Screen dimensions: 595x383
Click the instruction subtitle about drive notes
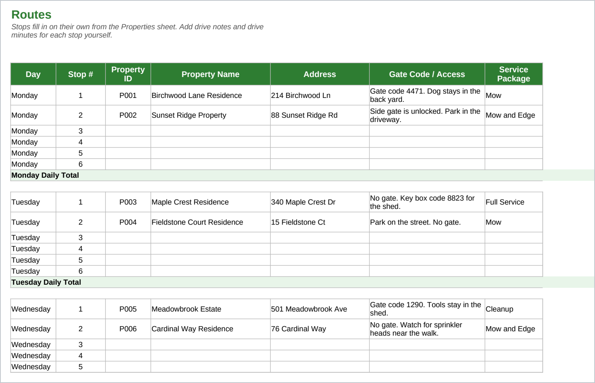coord(137,31)
